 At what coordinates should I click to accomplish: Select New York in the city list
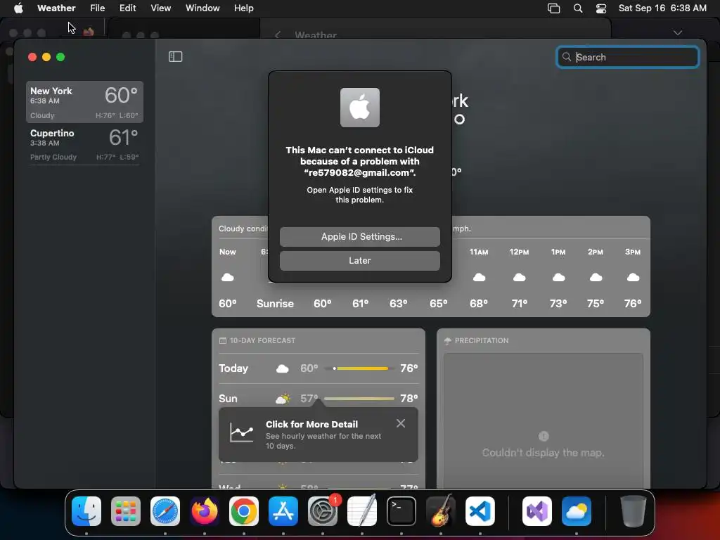pos(84,102)
